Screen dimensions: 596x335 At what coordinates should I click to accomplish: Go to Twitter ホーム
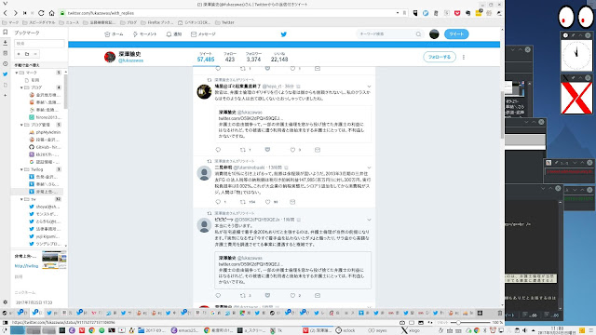tap(114, 34)
